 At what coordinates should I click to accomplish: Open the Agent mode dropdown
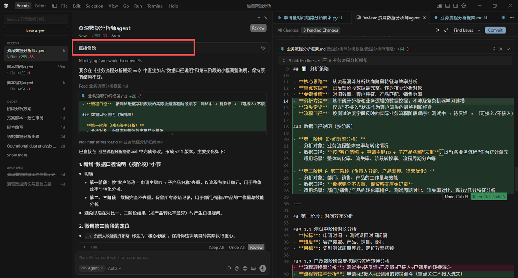coord(91,268)
